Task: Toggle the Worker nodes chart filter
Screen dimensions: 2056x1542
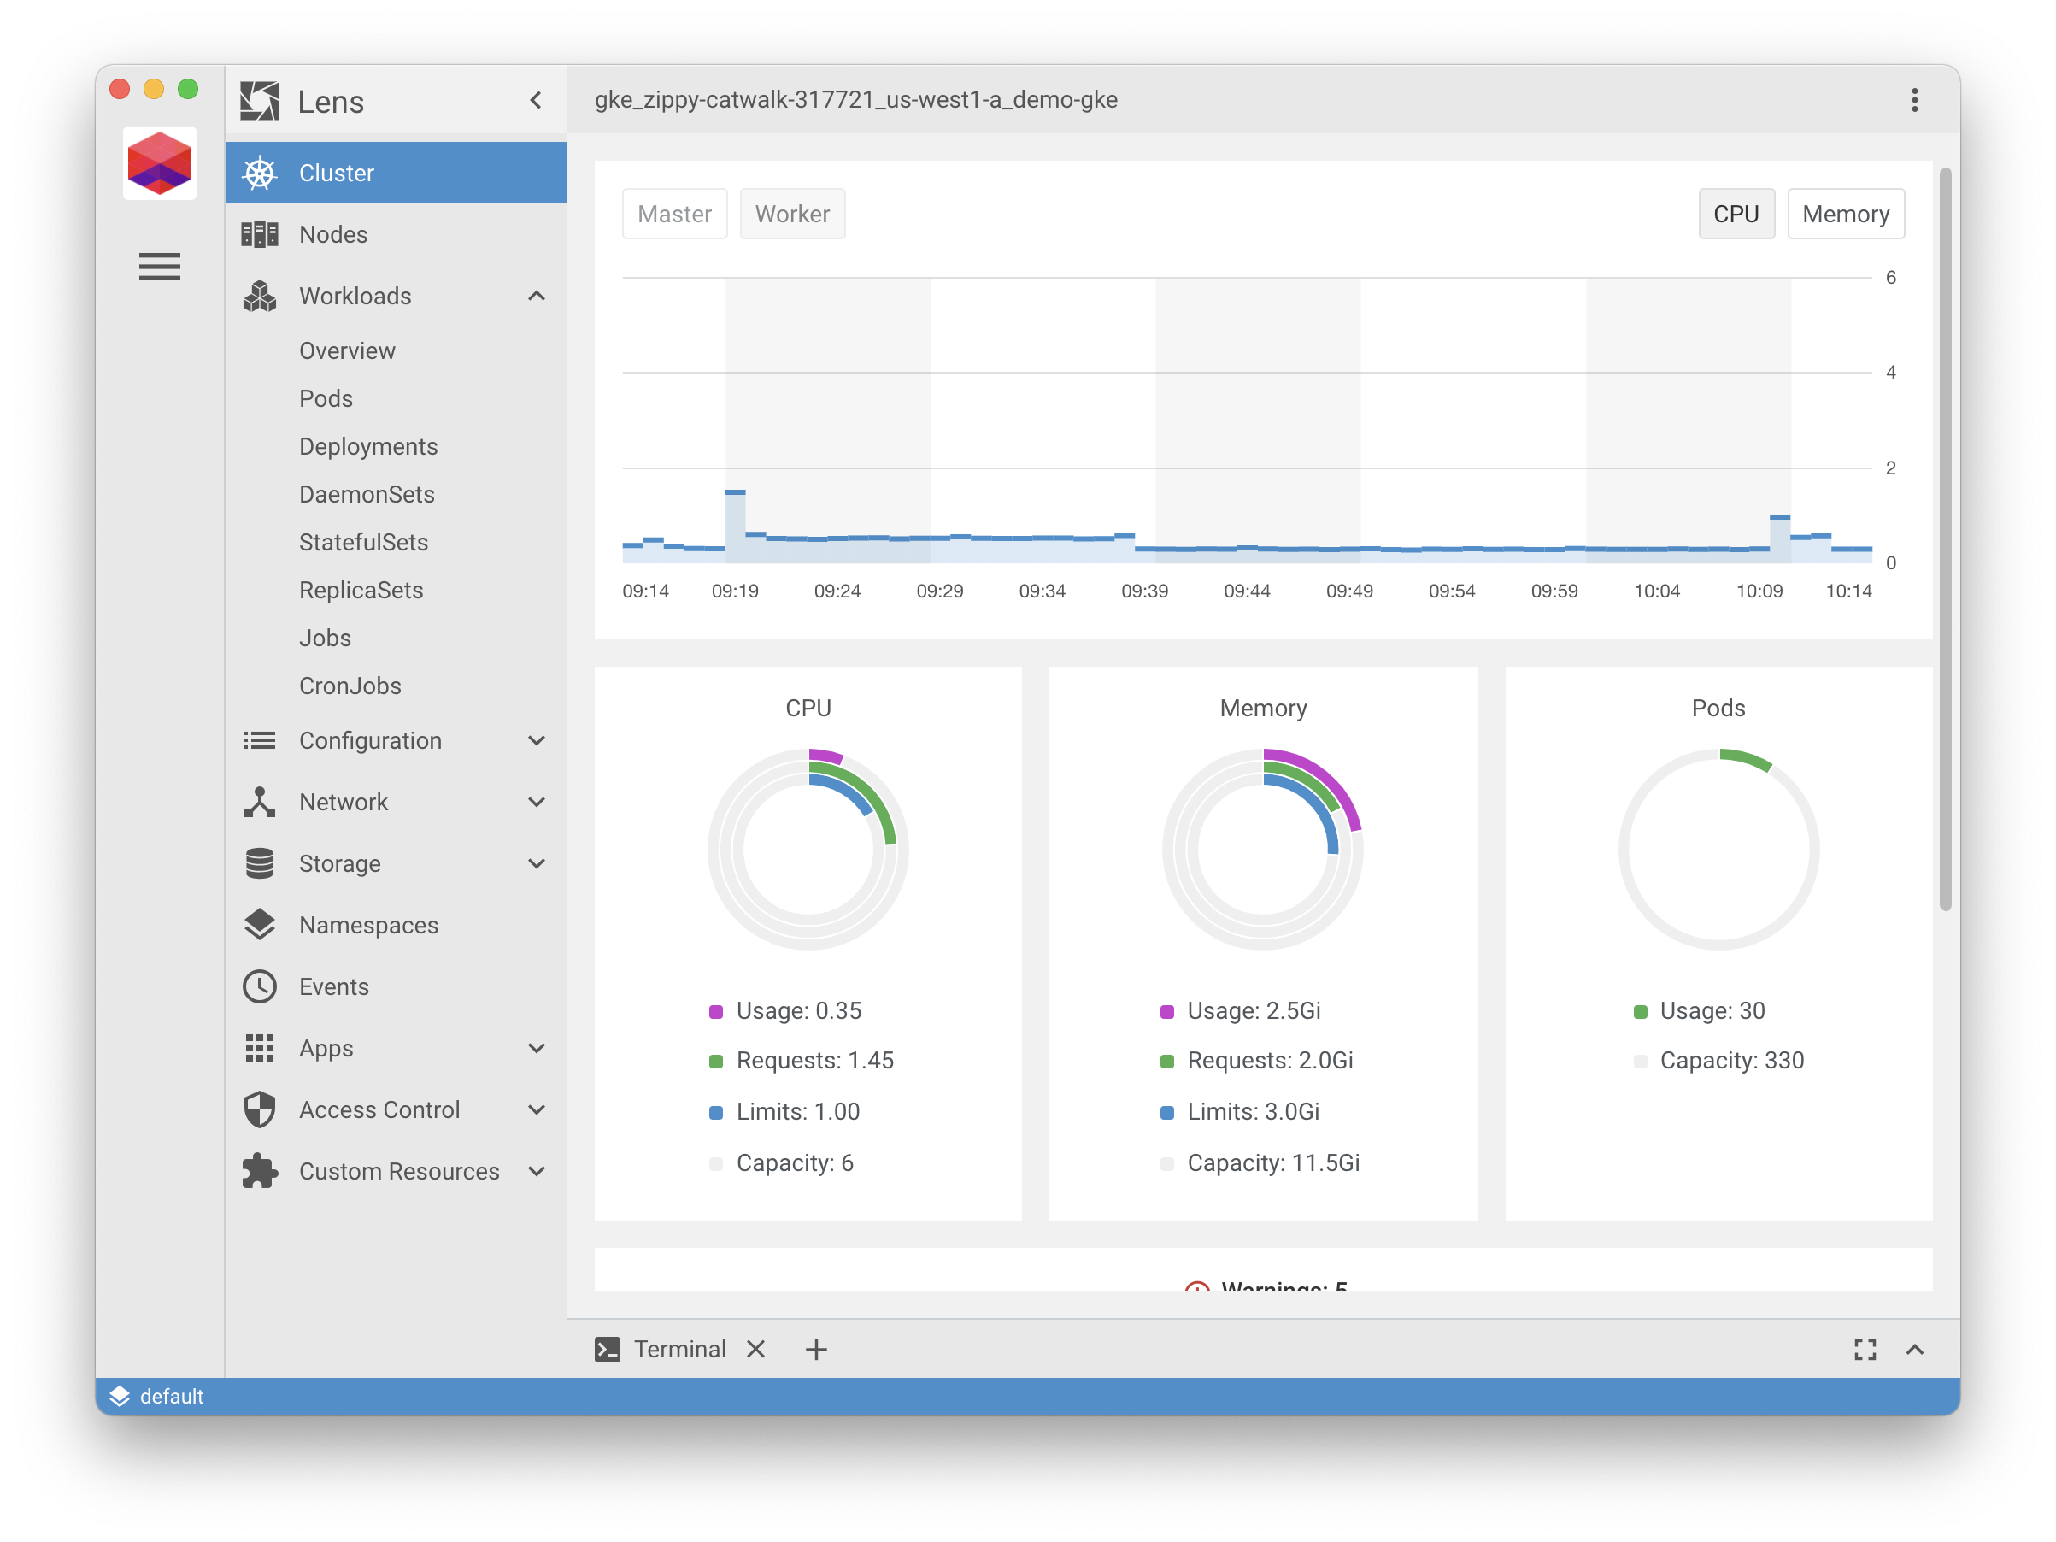Action: 792,214
